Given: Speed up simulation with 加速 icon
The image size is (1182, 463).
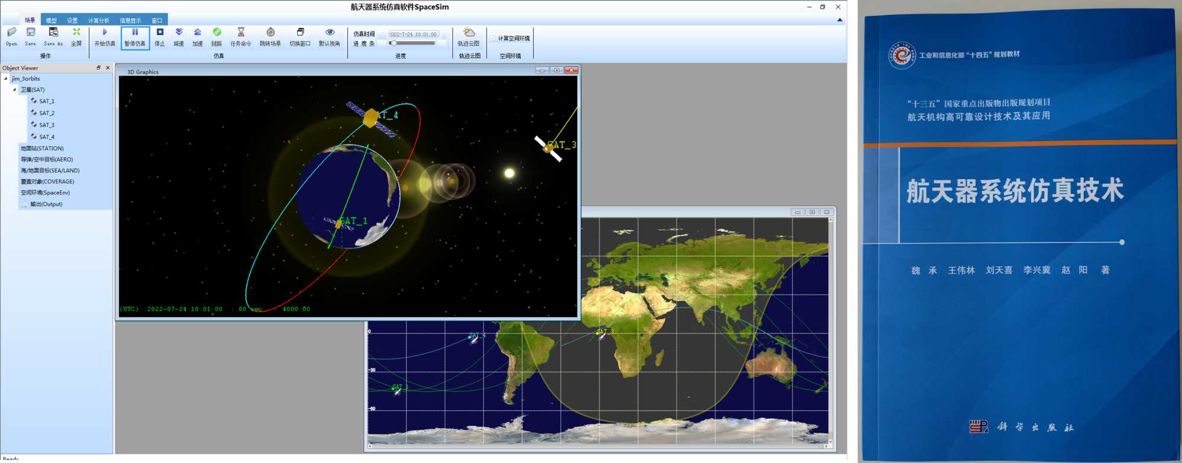Looking at the screenshot, I should click(197, 37).
